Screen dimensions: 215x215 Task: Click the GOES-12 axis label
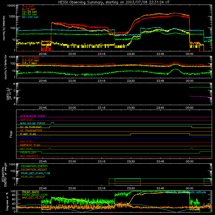(x=9, y=94)
